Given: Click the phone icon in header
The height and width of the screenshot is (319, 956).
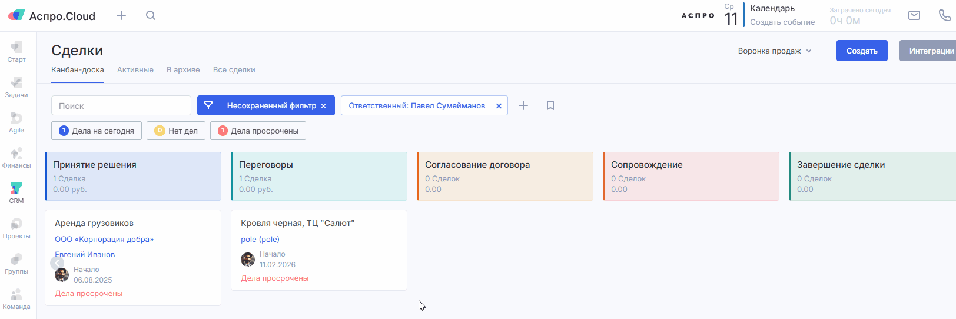Looking at the screenshot, I should pos(944,15).
